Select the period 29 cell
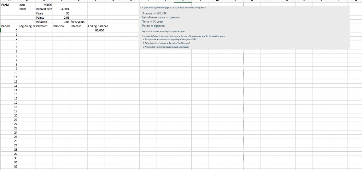Screen dimensions: 362x170 tap(9, 154)
